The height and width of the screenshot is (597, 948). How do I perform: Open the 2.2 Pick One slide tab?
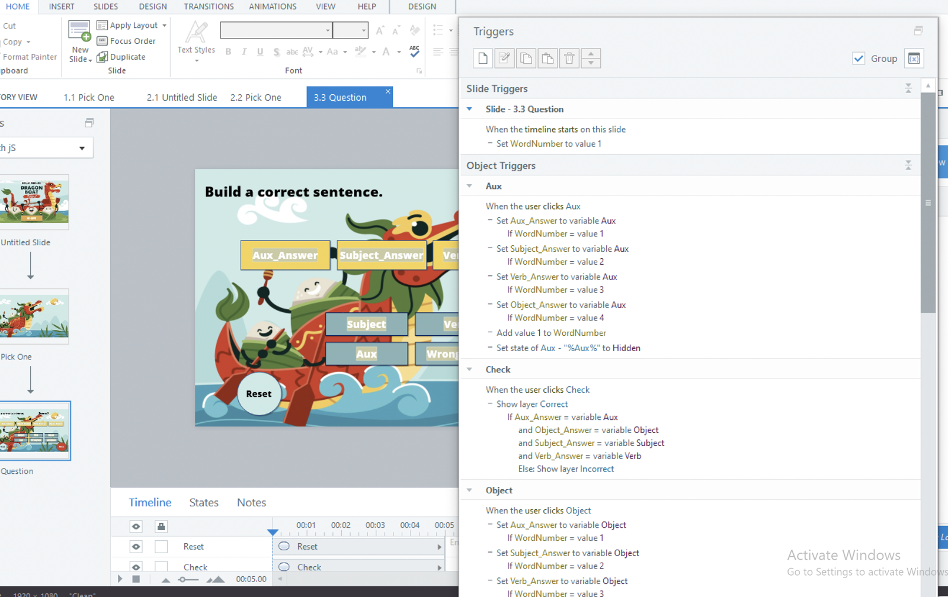click(256, 97)
